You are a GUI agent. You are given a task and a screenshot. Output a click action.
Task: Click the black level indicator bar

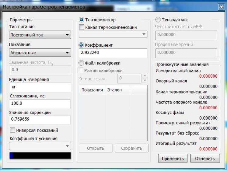(40, 156)
